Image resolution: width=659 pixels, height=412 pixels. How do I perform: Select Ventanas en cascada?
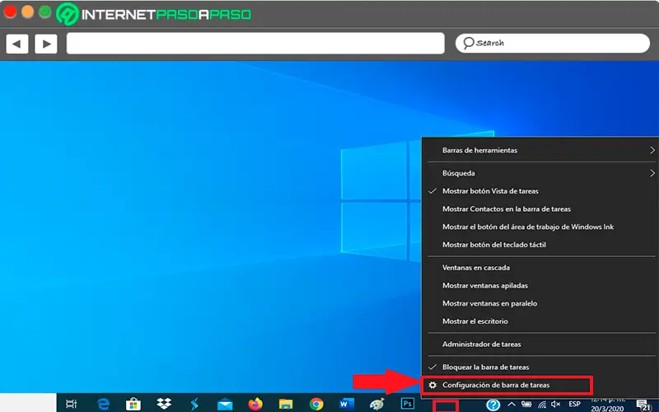(540, 267)
